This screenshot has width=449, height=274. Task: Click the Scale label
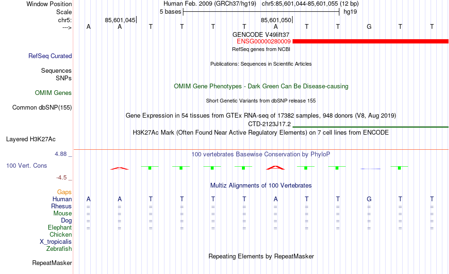tap(64, 12)
